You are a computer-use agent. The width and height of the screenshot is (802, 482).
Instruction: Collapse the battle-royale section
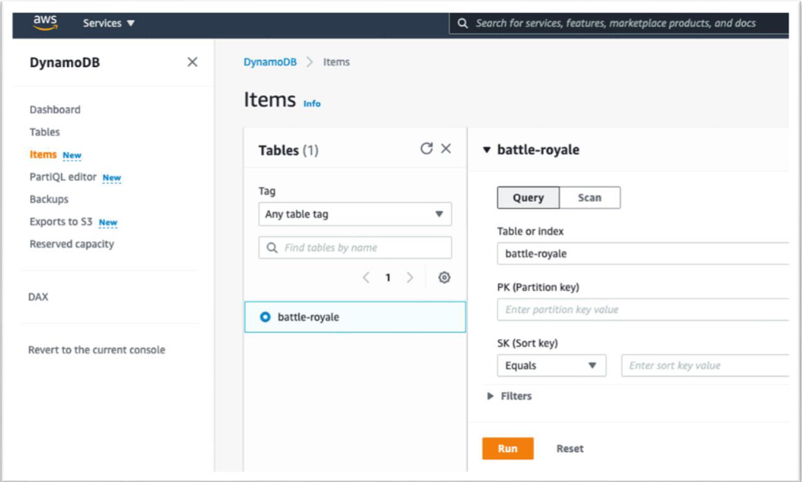pos(487,150)
